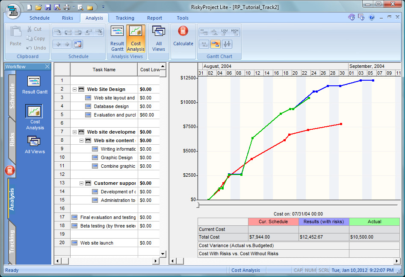Click the task table scroll down arrow

coord(163,254)
